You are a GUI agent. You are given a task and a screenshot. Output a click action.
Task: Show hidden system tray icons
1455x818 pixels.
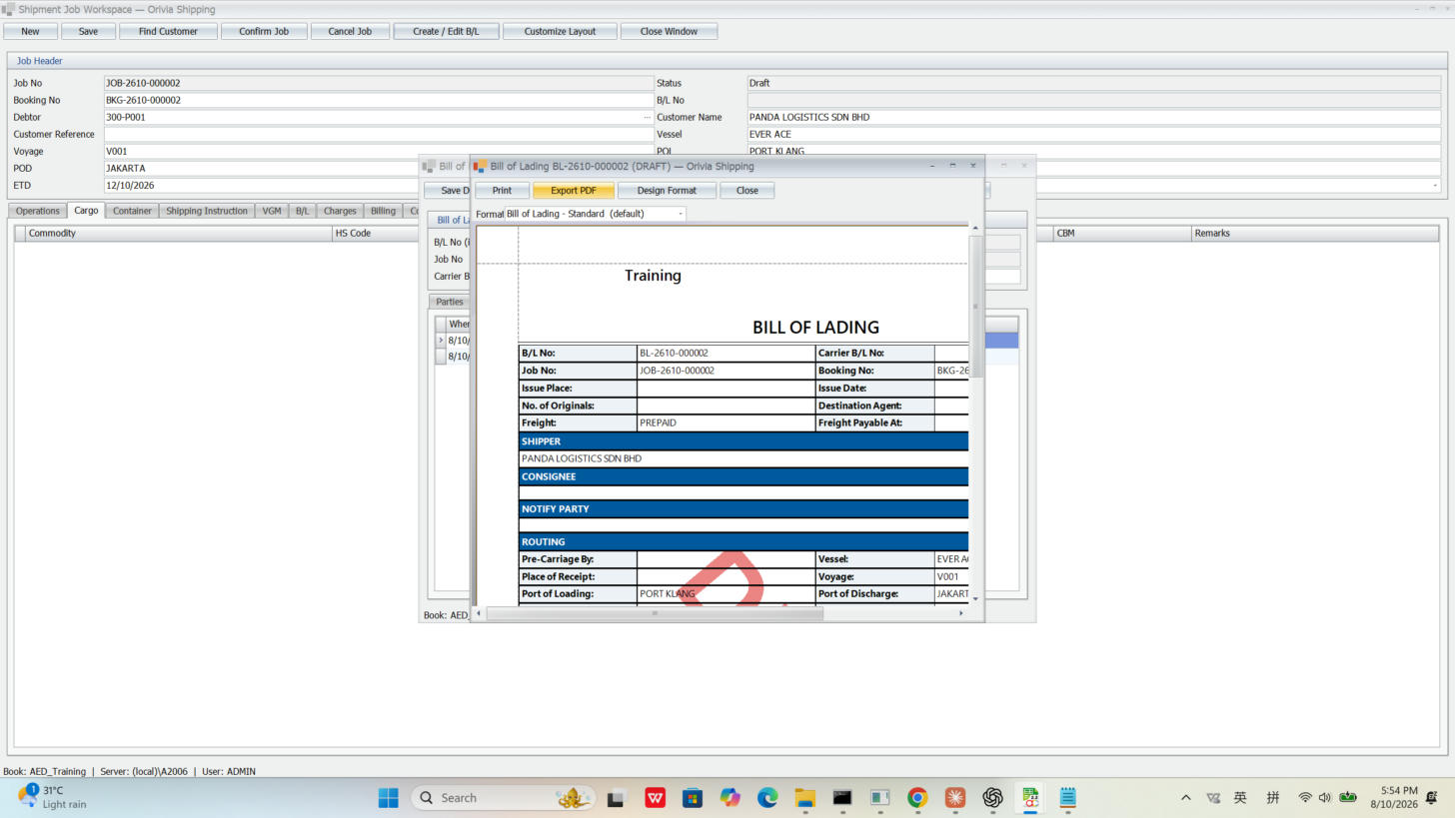(x=1186, y=797)
